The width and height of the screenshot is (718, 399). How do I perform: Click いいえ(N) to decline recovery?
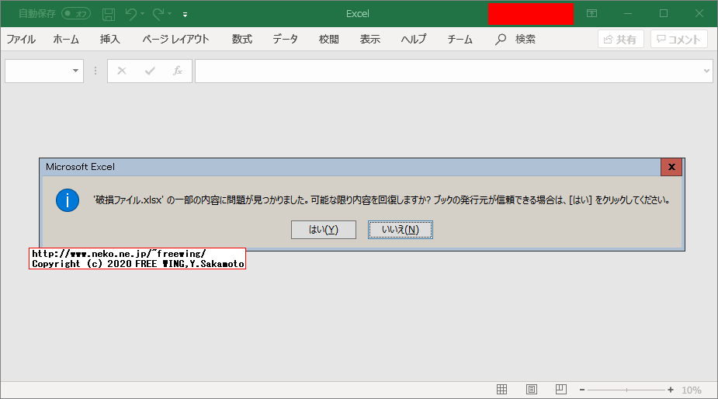[401, 230]
